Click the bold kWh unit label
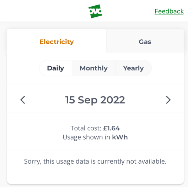The height and width of the screenshot is (187, 188). [120, 137]
